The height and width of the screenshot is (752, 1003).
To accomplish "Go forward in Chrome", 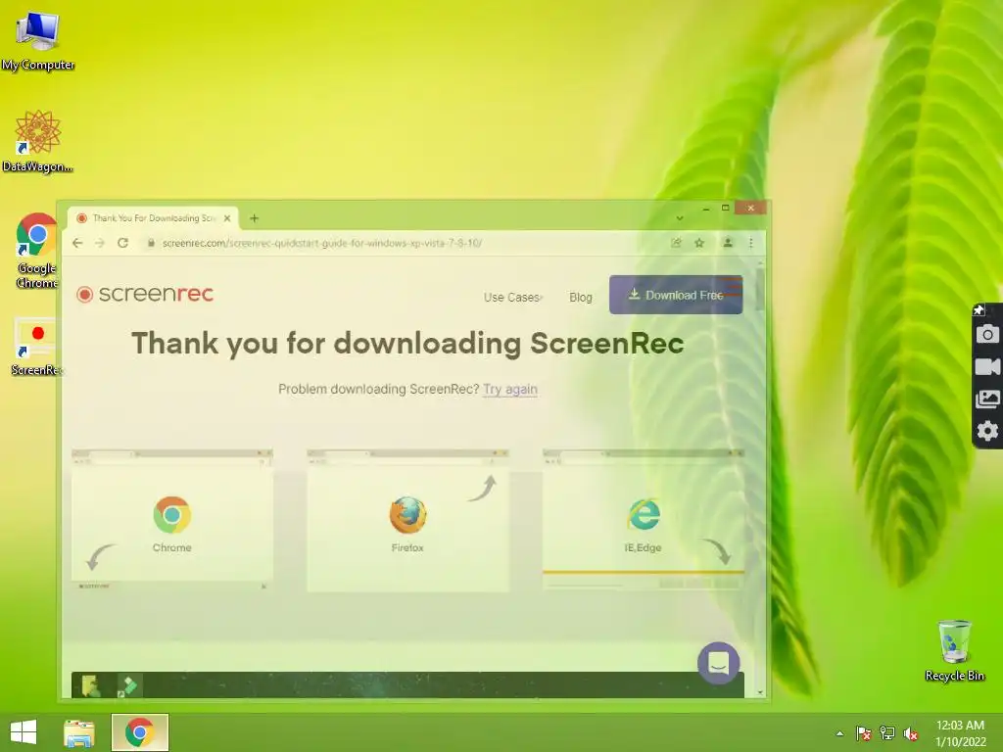I will 100,243.
